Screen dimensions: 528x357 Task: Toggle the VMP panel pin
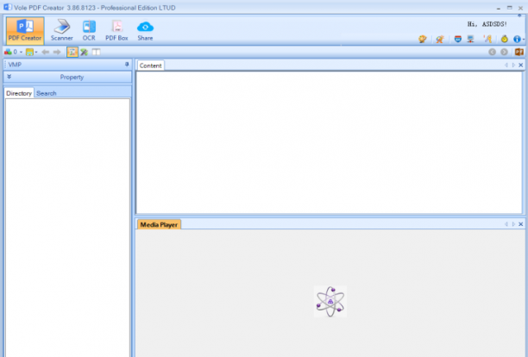coord(127,65)
